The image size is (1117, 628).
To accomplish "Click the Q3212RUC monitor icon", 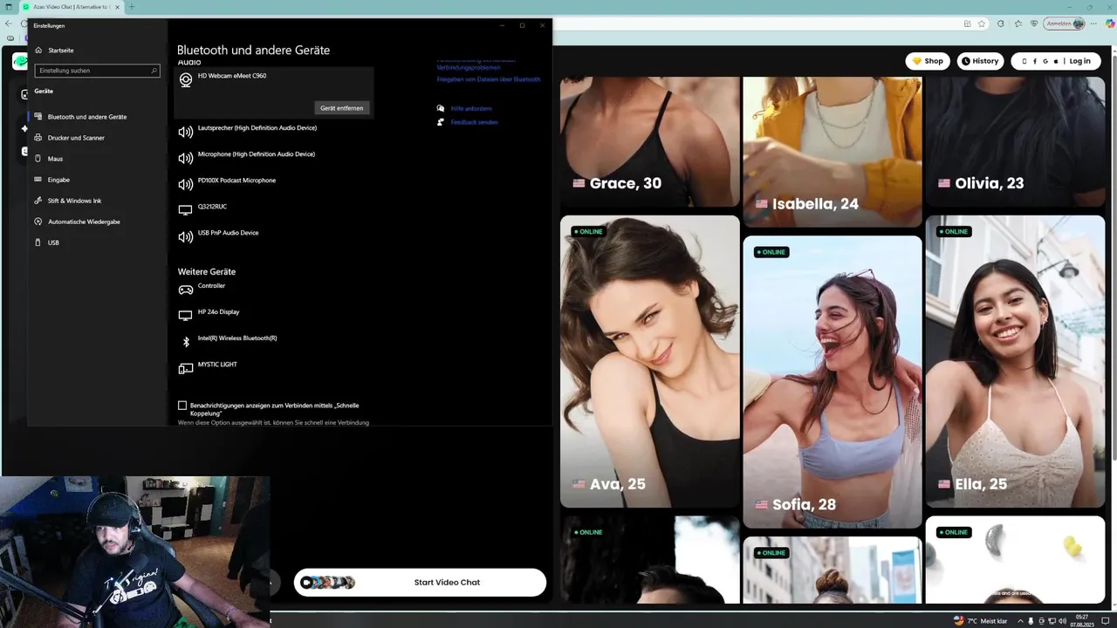I will [185, 211].
